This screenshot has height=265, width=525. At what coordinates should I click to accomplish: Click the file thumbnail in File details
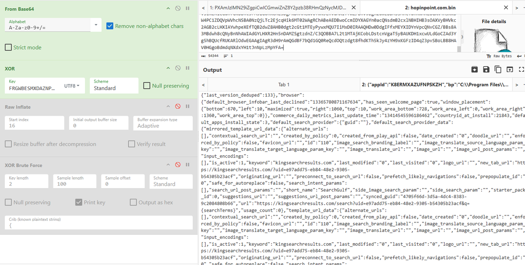[x=493, y=40]
